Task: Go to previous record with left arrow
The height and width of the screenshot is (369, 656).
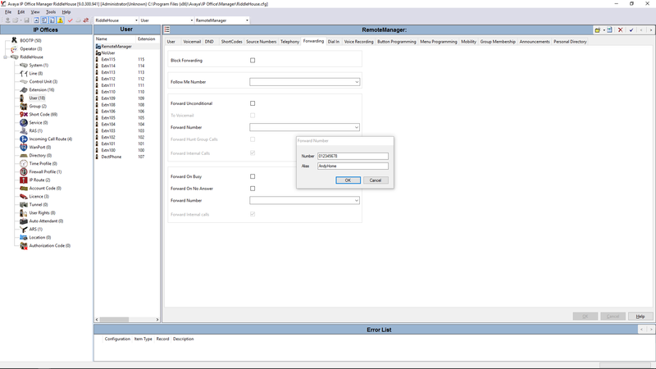Action: click(x=641, y=30)
